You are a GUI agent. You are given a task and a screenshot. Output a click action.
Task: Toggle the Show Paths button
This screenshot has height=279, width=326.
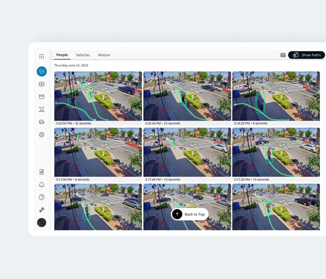pyautogui.click(x=306, y=55)
